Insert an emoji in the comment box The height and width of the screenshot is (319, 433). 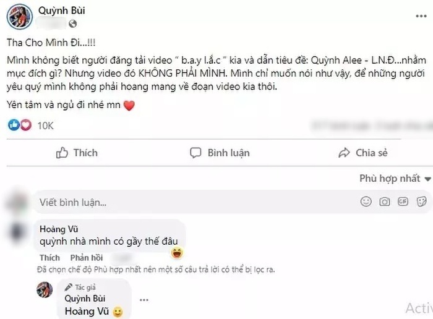click(x=366, y=202)
